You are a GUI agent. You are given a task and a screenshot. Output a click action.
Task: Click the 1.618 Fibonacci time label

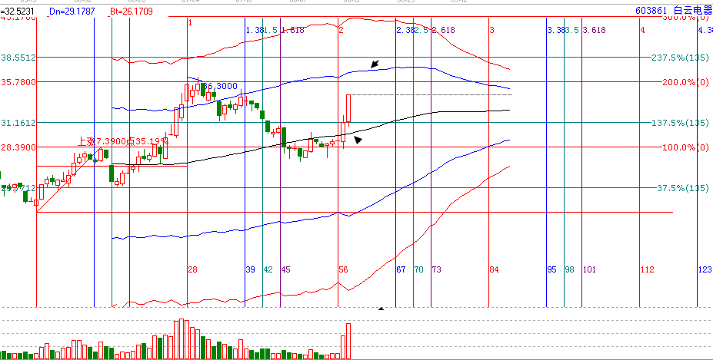[293, 30]
